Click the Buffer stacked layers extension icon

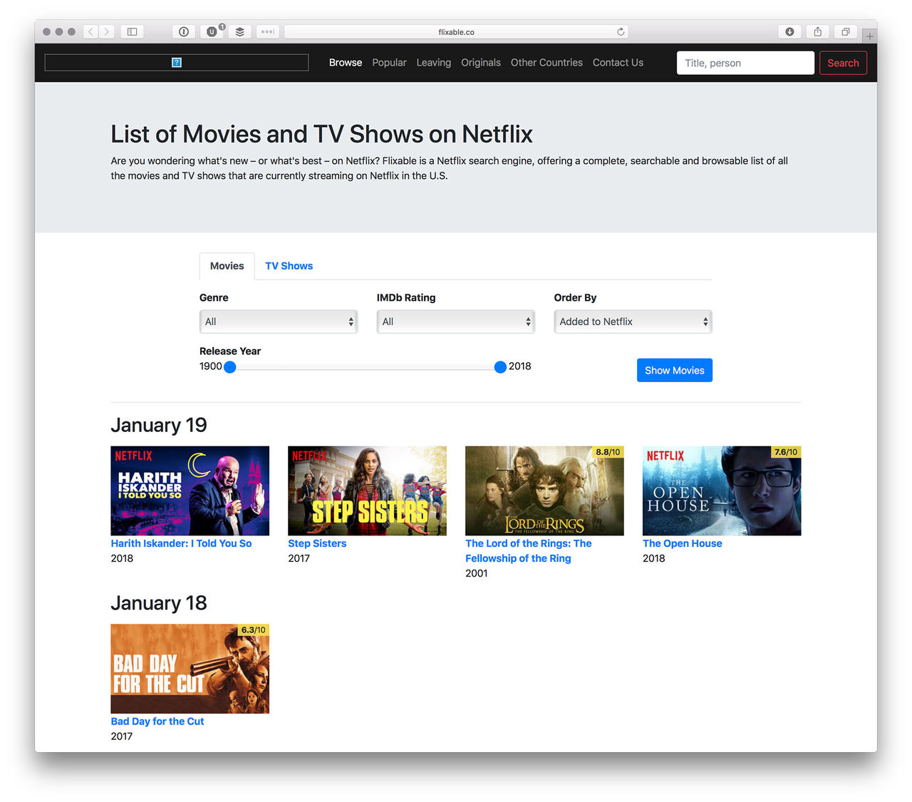pos(239,31)
